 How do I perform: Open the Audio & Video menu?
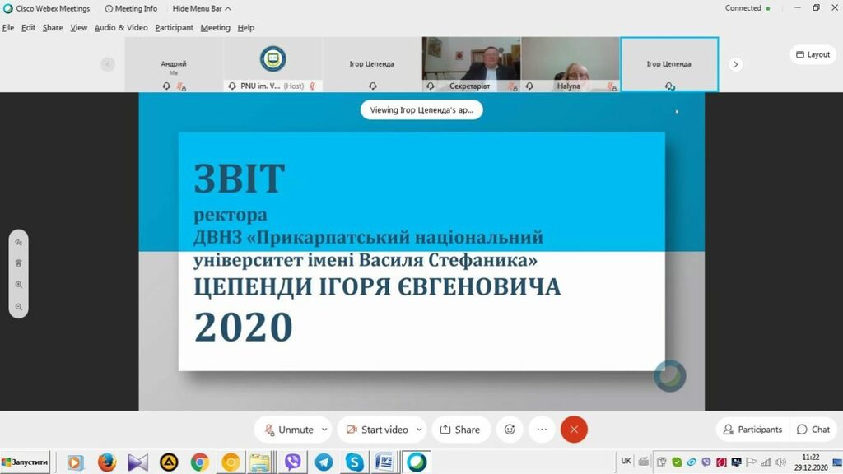click(x=121, y=27)
